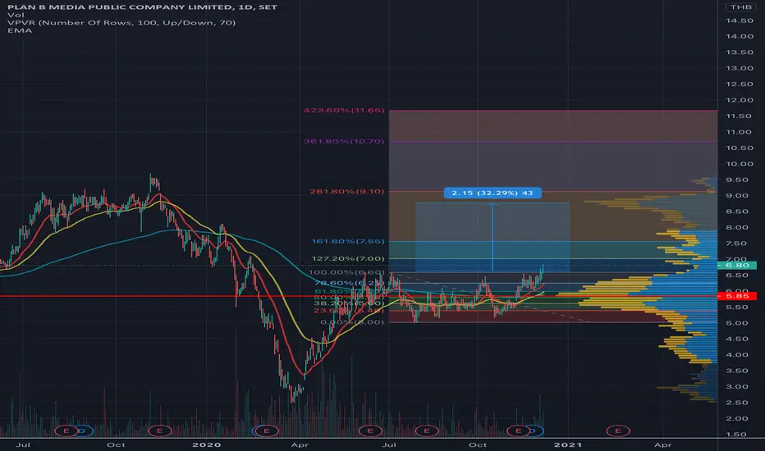The height and width of the screenshot is (451, 765).
Task: Select the PLAN B MEDIA symbol title
Action: click(143, 7)
